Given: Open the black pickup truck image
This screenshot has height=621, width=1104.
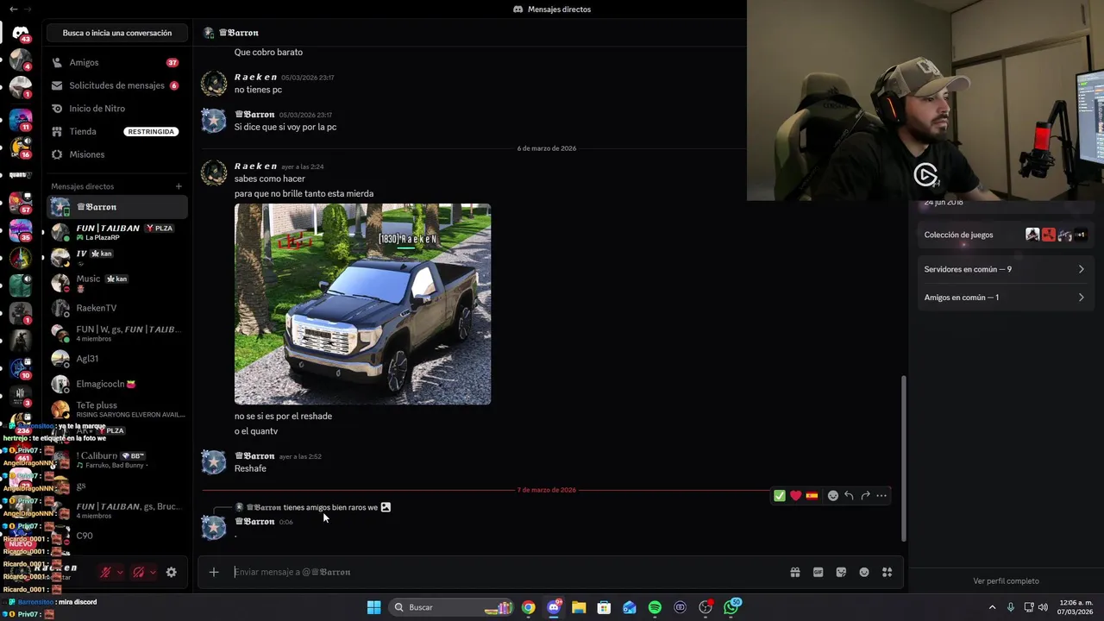Looking at the screenshot, I should click(x=362, y=304).
